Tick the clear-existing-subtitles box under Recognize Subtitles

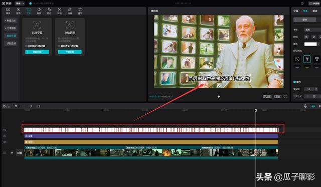pyautogui.click(x=26, y=46)
